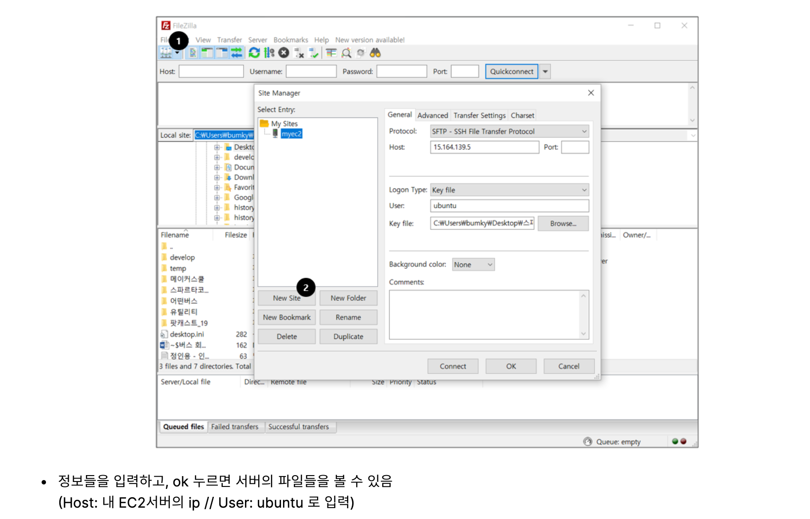The image size is (810, 519).
Task: Click the New Bookmark button
Action: (286, 317)
